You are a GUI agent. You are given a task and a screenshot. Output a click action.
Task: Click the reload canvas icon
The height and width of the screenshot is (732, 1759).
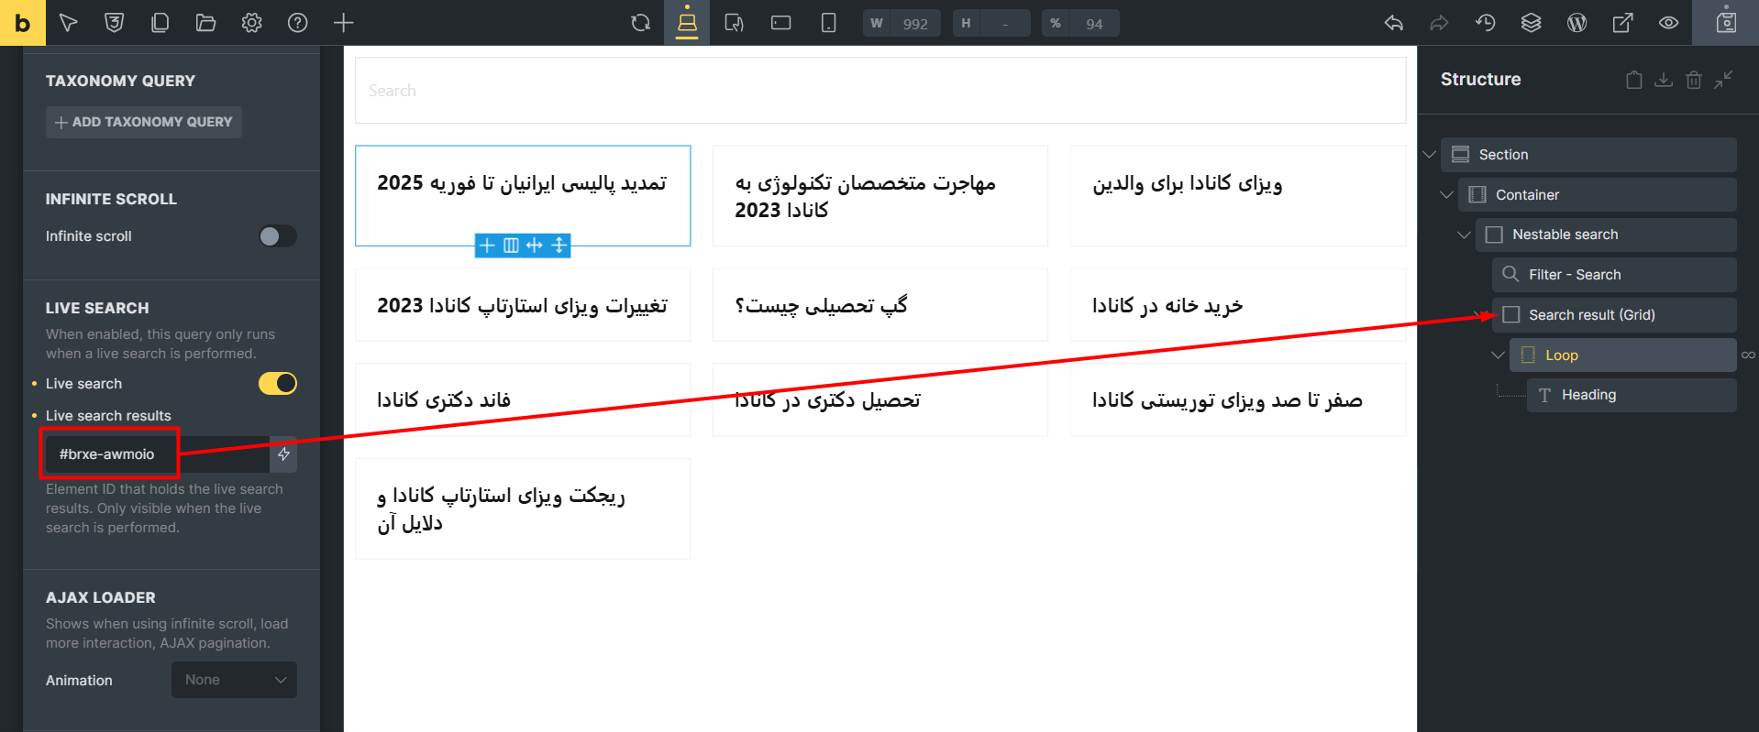(641, 23)
